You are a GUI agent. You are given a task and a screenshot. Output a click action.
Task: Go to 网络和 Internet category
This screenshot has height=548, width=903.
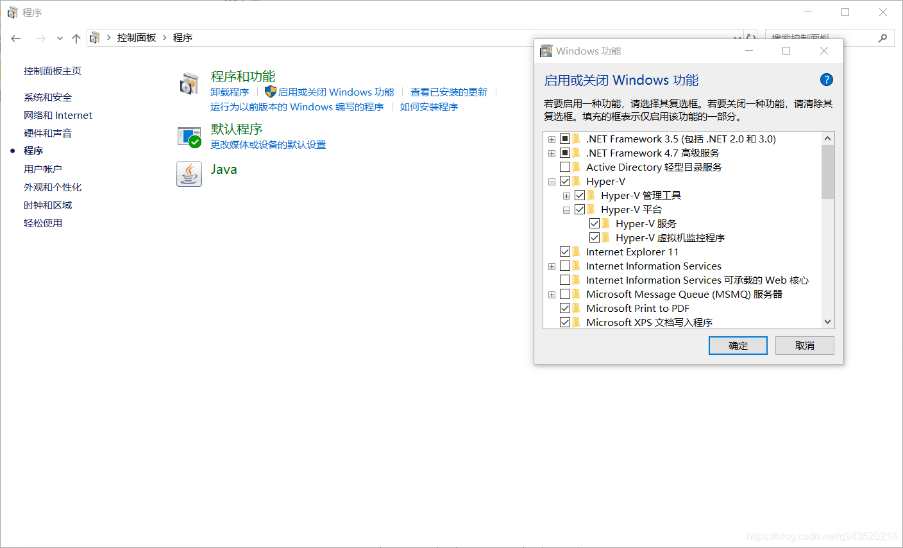tap(58, 116)
